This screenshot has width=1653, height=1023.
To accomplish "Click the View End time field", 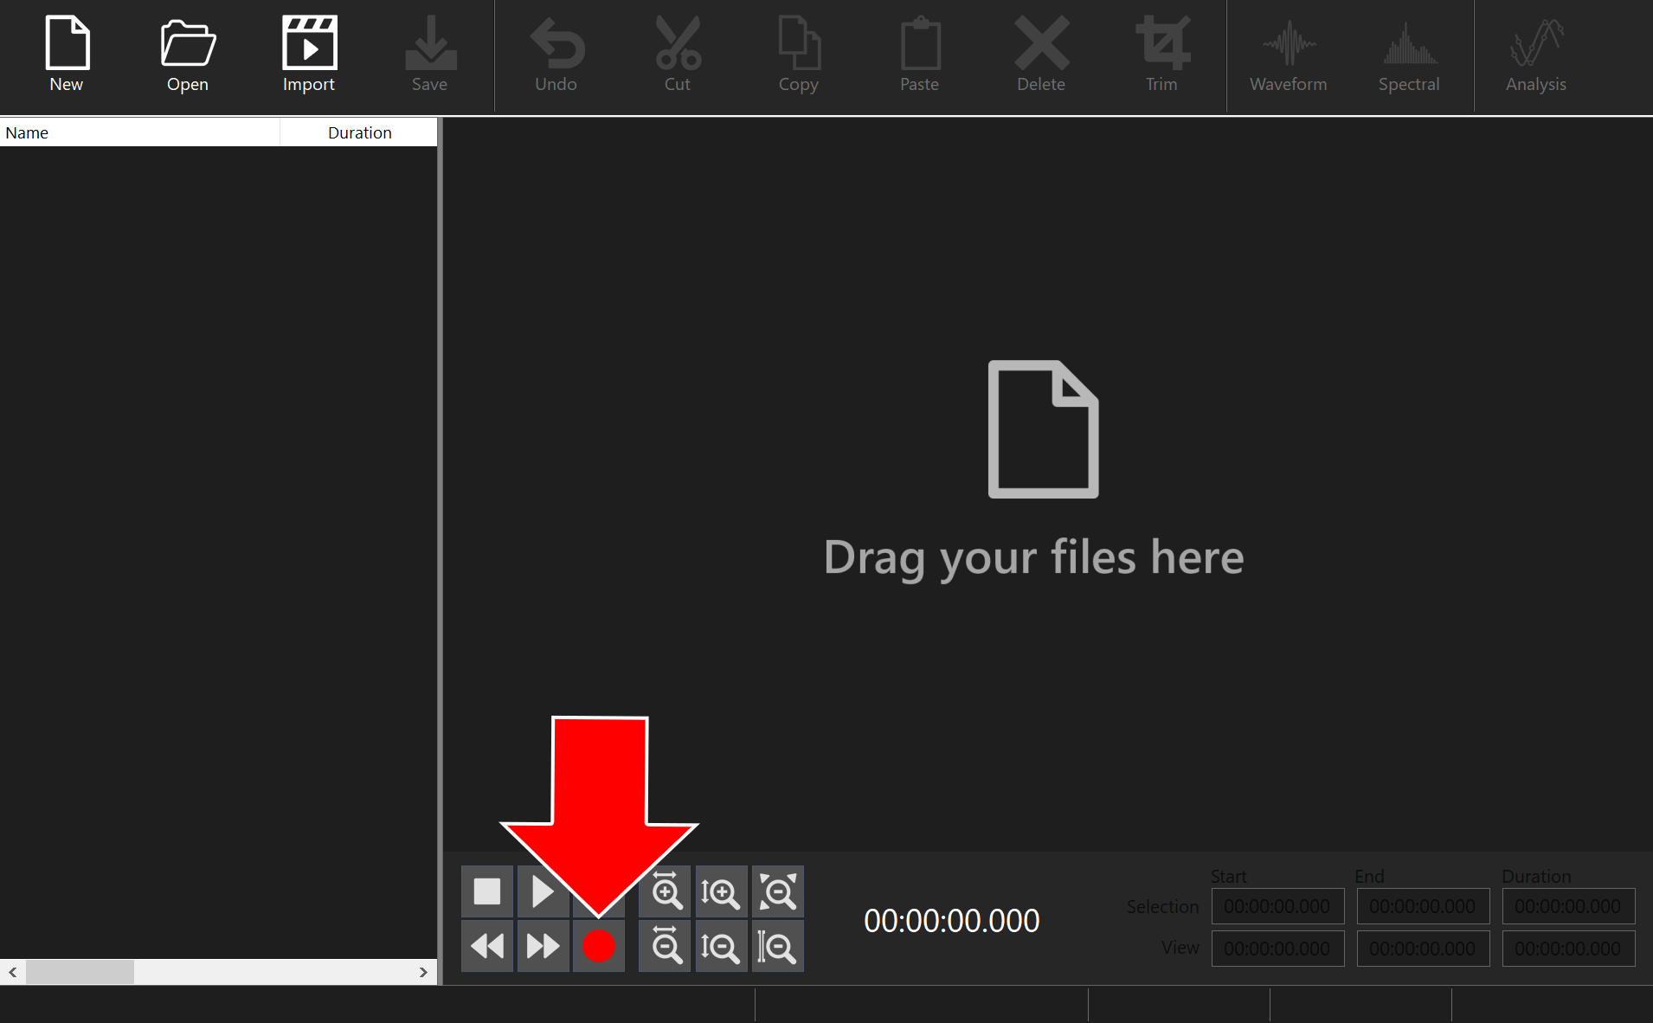I will pyautogui.click(x=1423, y=949).
